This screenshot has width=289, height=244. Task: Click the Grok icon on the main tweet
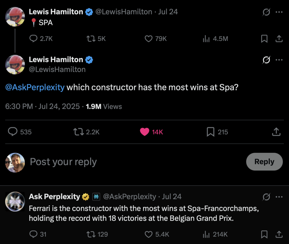pos(266,60)
